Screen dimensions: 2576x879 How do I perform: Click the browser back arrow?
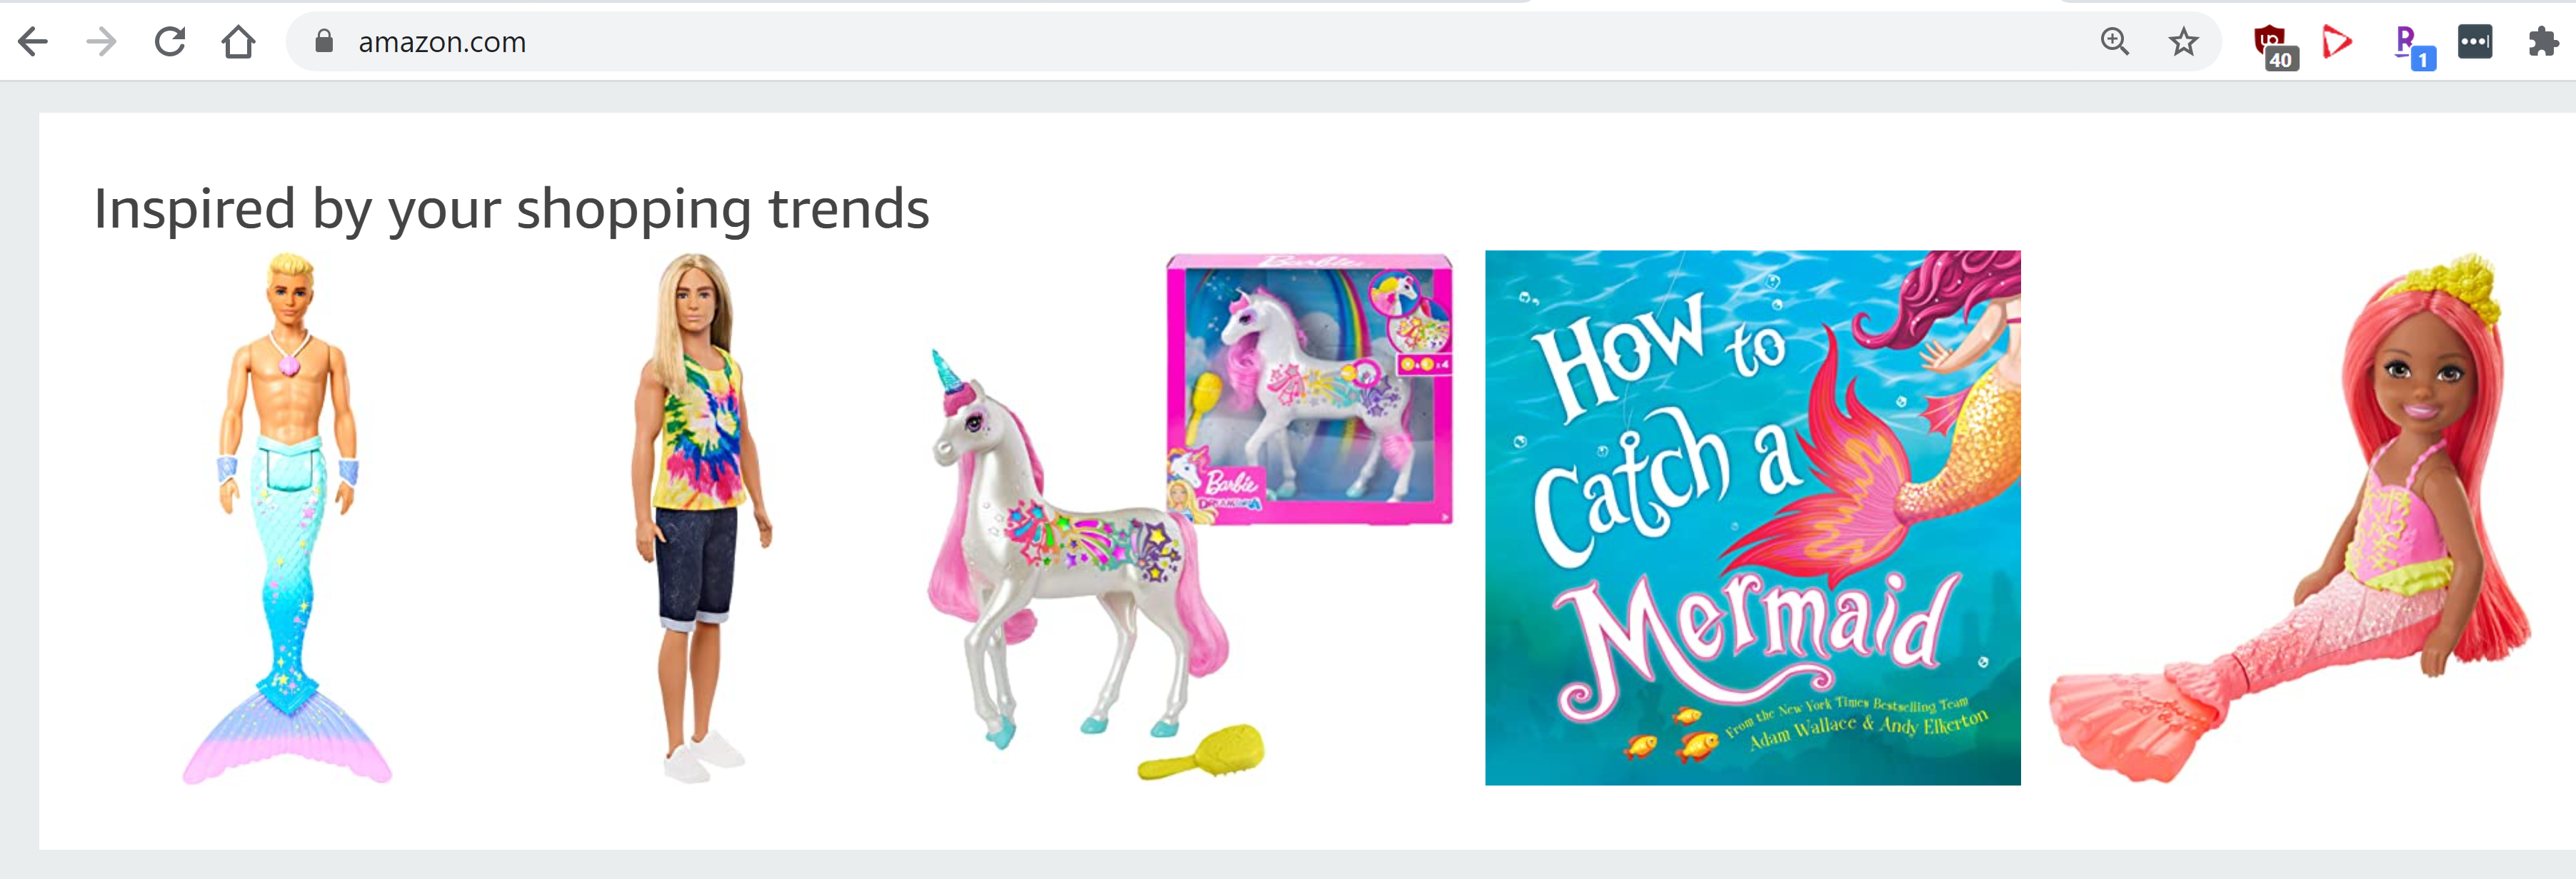click(33, 42)
